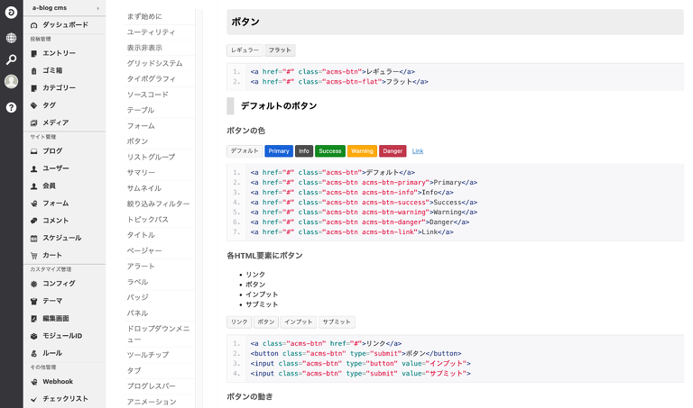Image resolution: width=693 pixels, height=408 pixels.
Task: Click the Link styled button
Action: [x=418, y=150]
